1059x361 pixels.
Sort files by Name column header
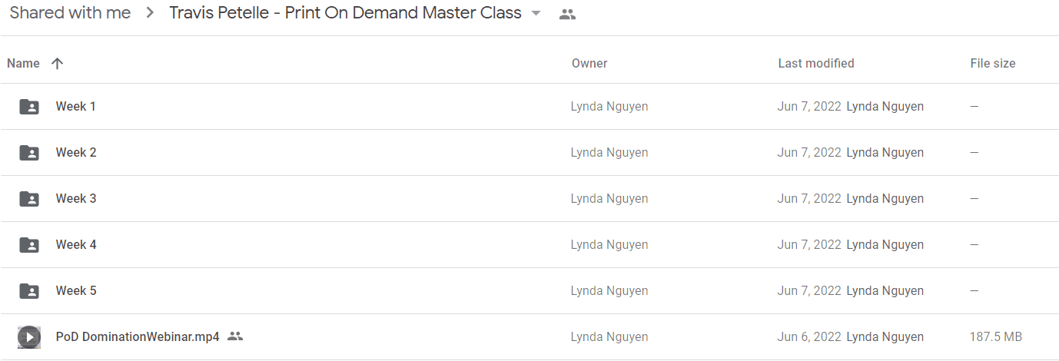(x=23, y=64)
